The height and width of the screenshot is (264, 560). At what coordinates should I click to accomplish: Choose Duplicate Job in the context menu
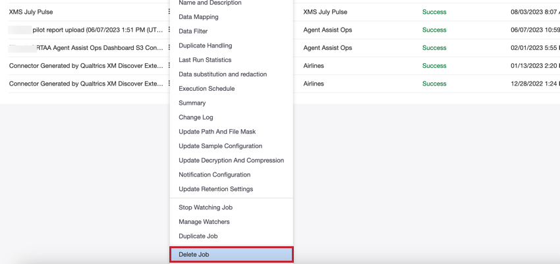coord(207,236)
